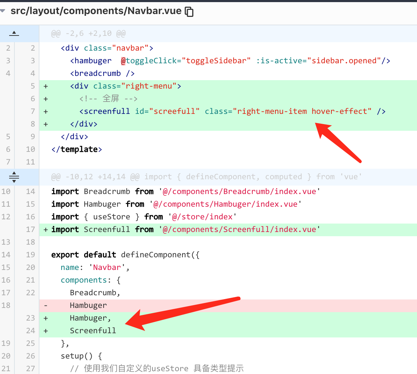The width and height of the screenshot is (417, 374).
Task: Click new line number 10
Action: pyautogui.click(x=30, y=149)
